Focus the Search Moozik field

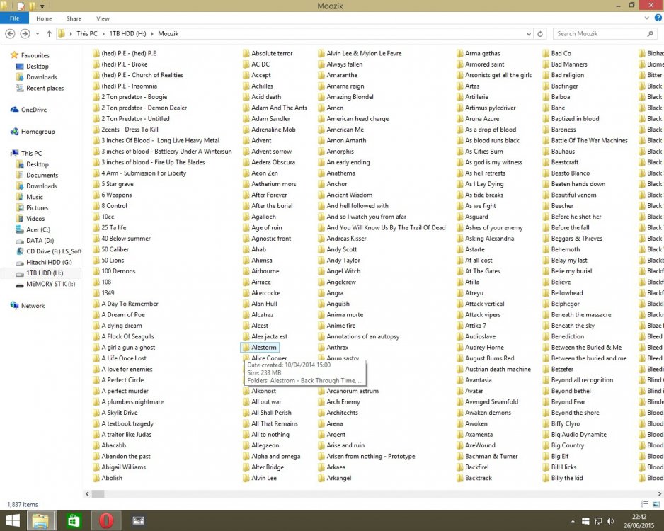(x=605, y=33)
